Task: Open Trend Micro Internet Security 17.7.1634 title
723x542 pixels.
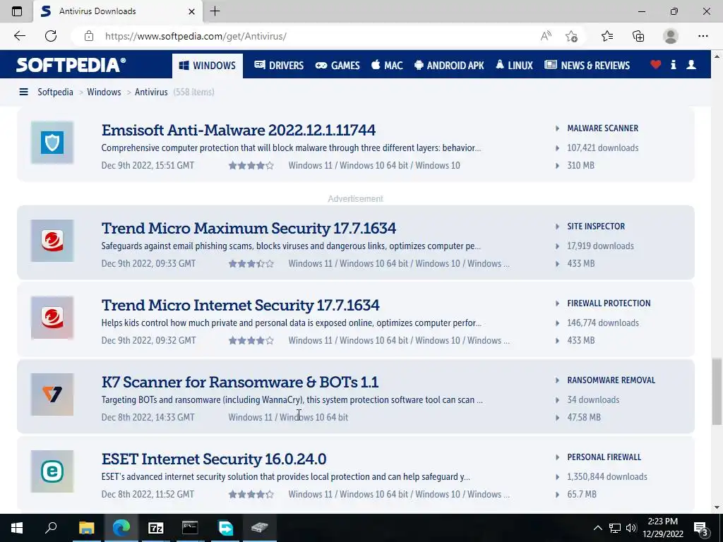Action: pyautogui.click(x=241, y=305)
